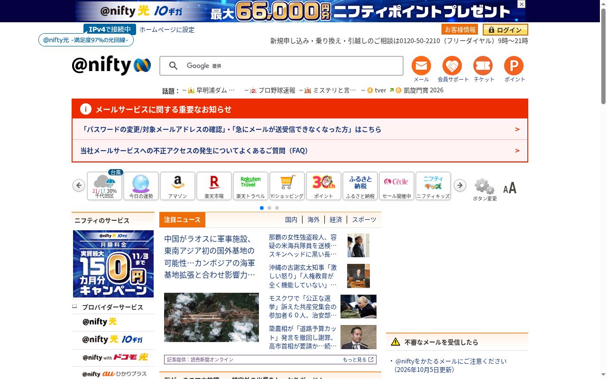Select the first carousel page dot
The width and height of the screenshot is (607, 379).
tap(262, 208)
